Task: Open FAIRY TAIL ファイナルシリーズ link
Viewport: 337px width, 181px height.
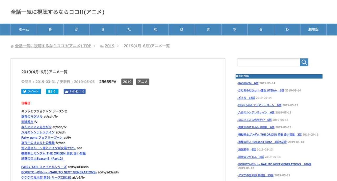Action: 44,167
